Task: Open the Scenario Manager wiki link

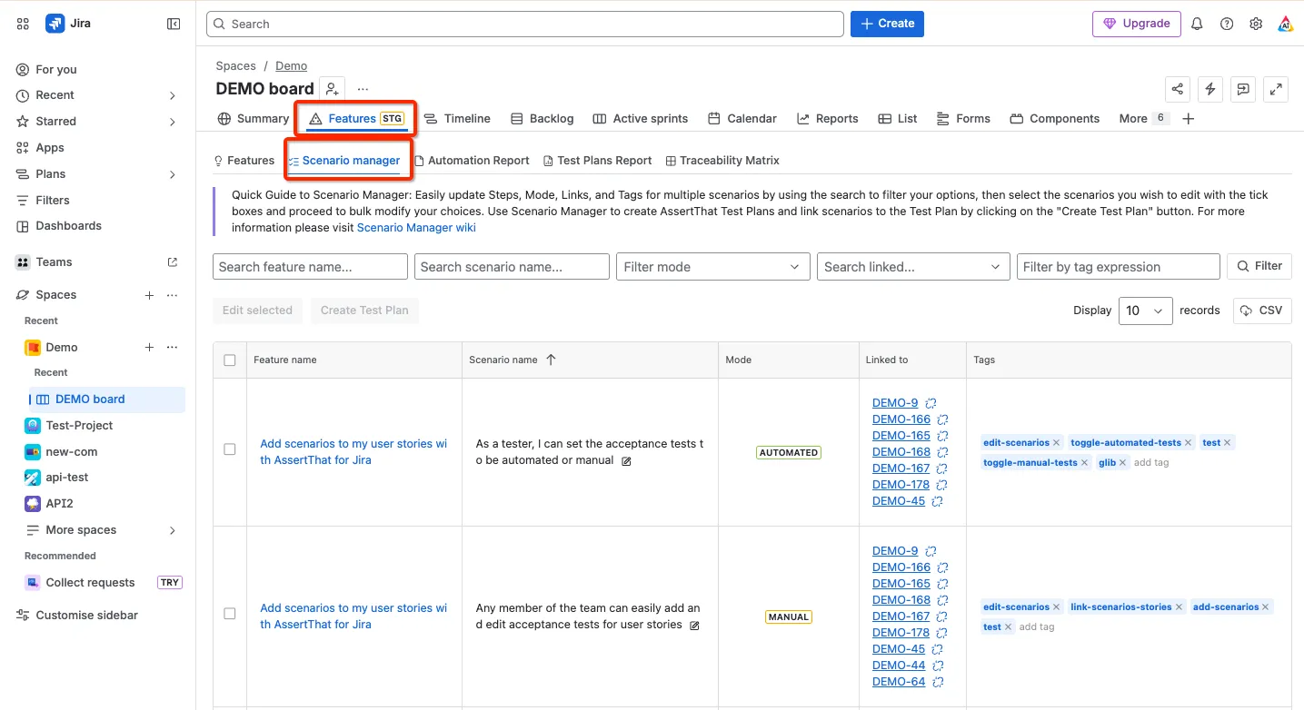Action: pyautogui.click(x=416, y=228)
